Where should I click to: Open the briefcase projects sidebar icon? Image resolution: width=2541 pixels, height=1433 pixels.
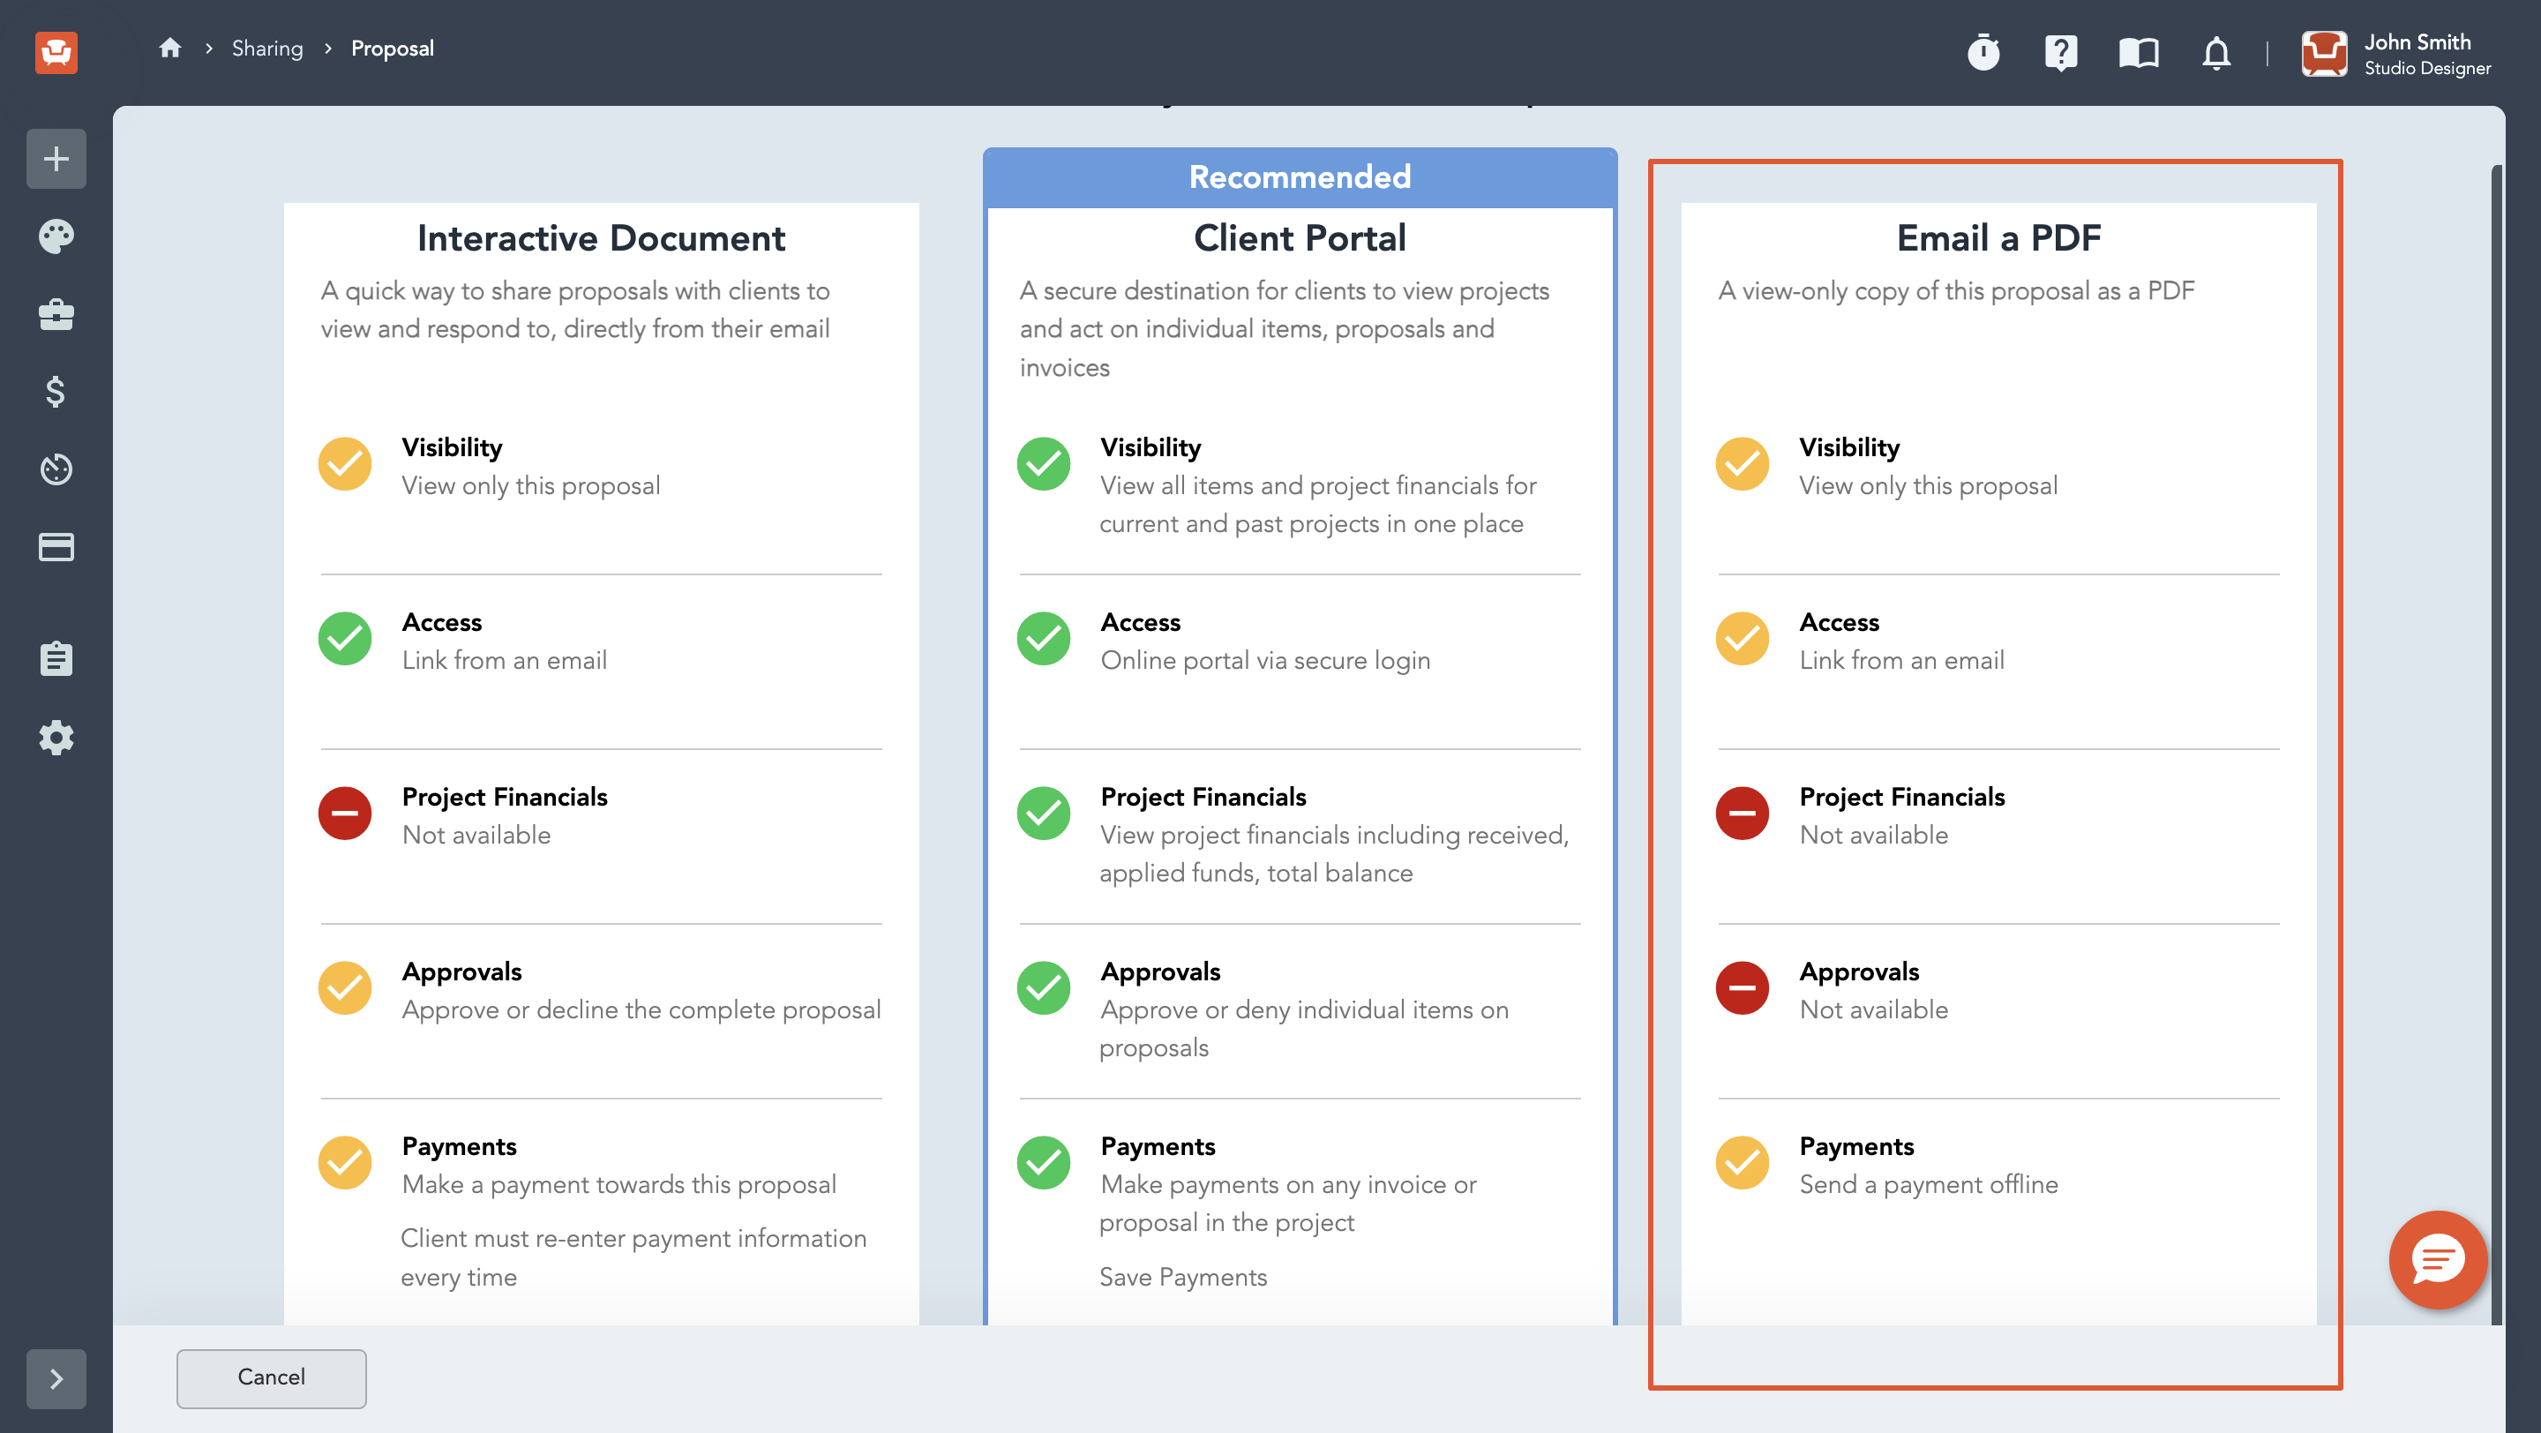[56, 315]
